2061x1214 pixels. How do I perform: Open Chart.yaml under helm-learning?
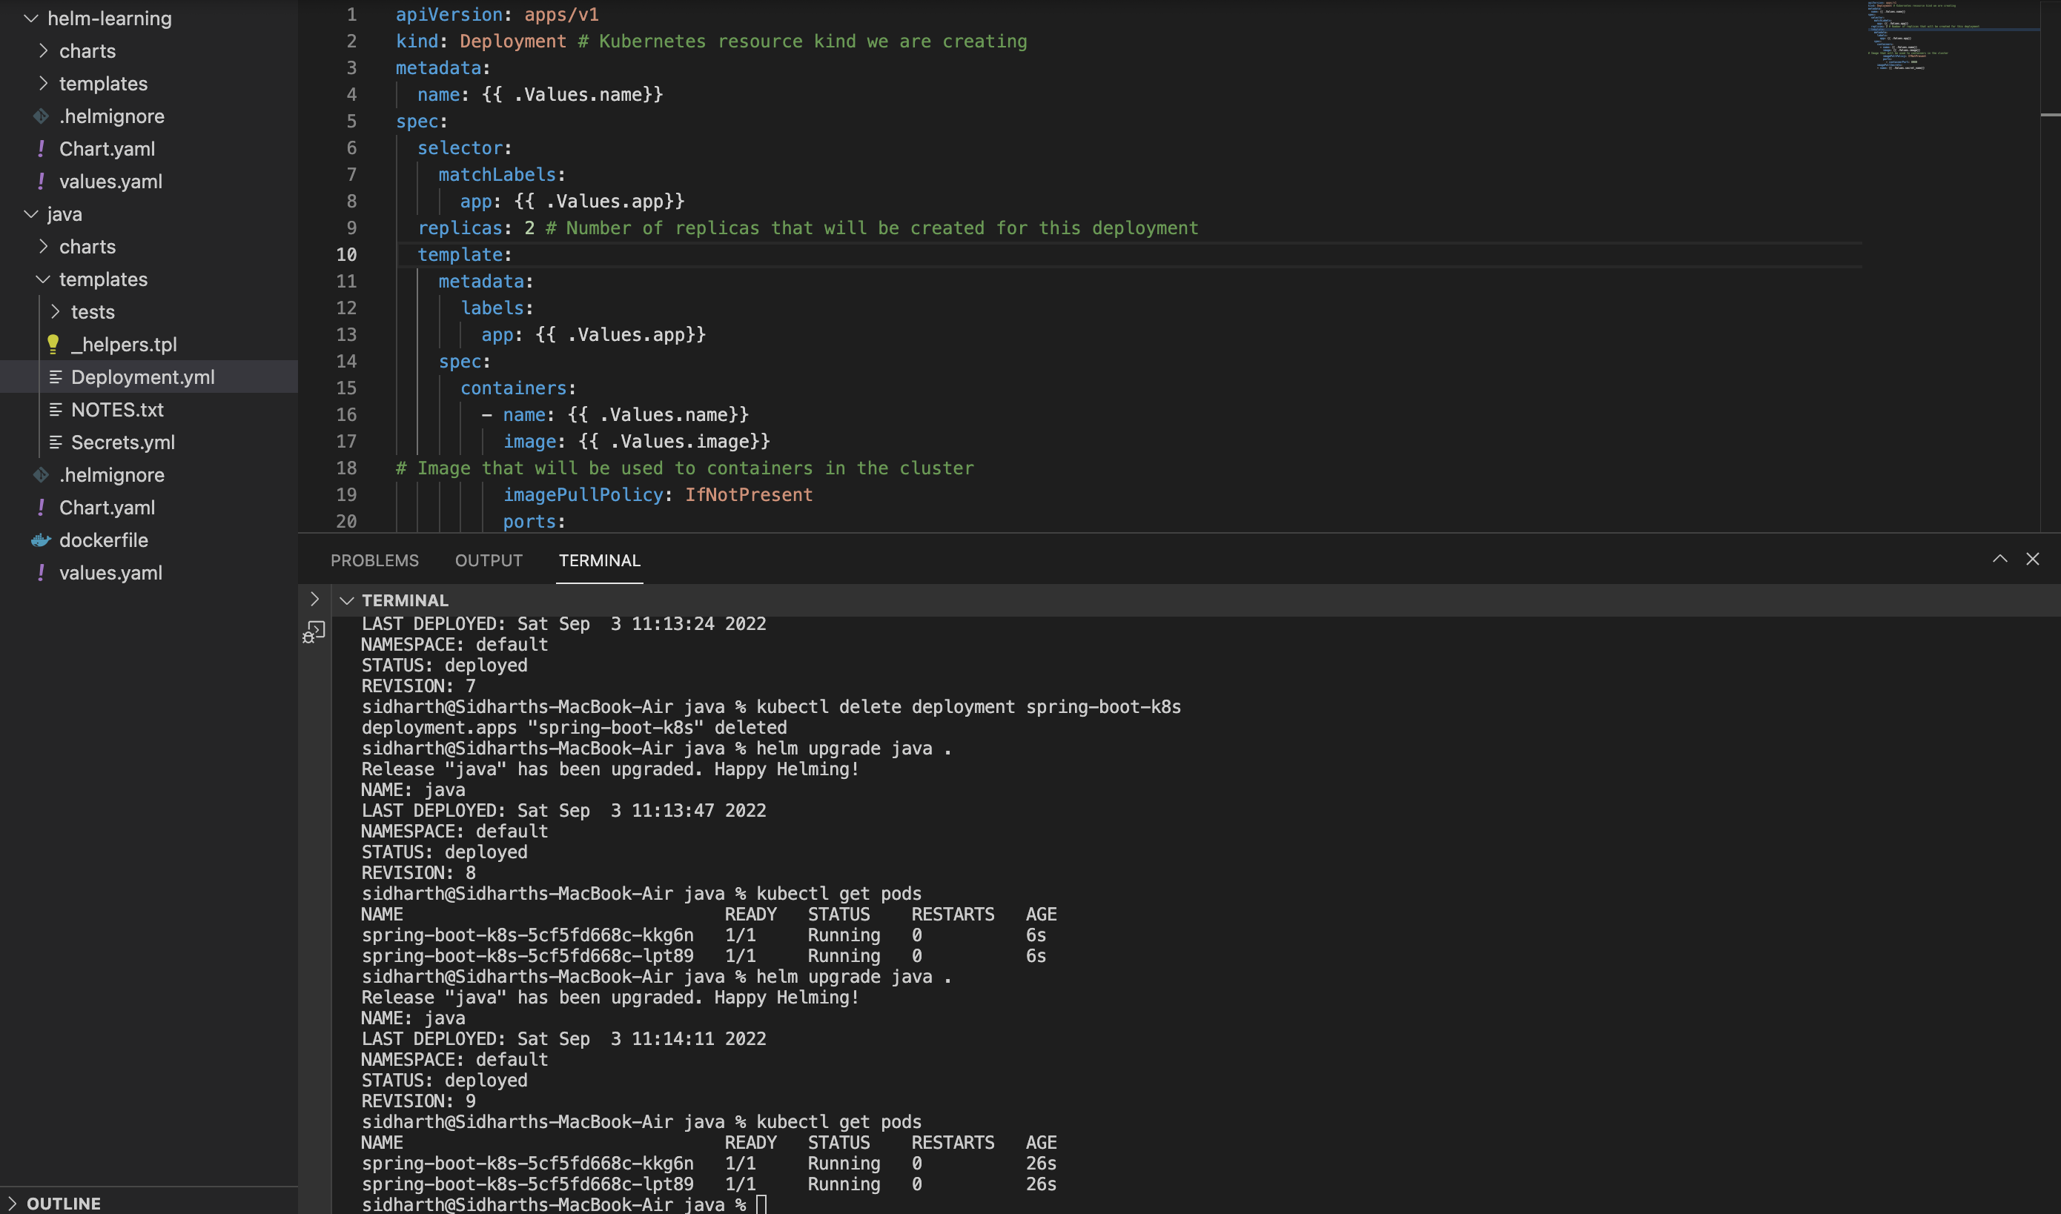pyautogui.click(x=107, y=149)
